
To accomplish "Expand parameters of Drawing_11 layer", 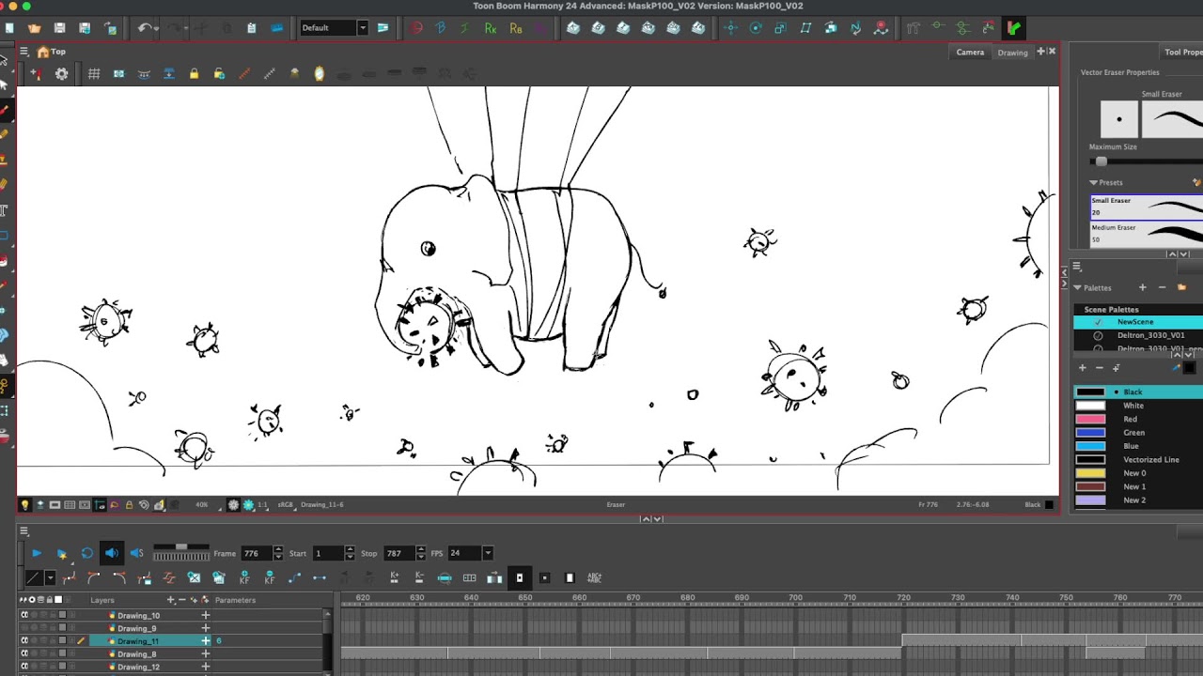I will [x=205, y=641].
